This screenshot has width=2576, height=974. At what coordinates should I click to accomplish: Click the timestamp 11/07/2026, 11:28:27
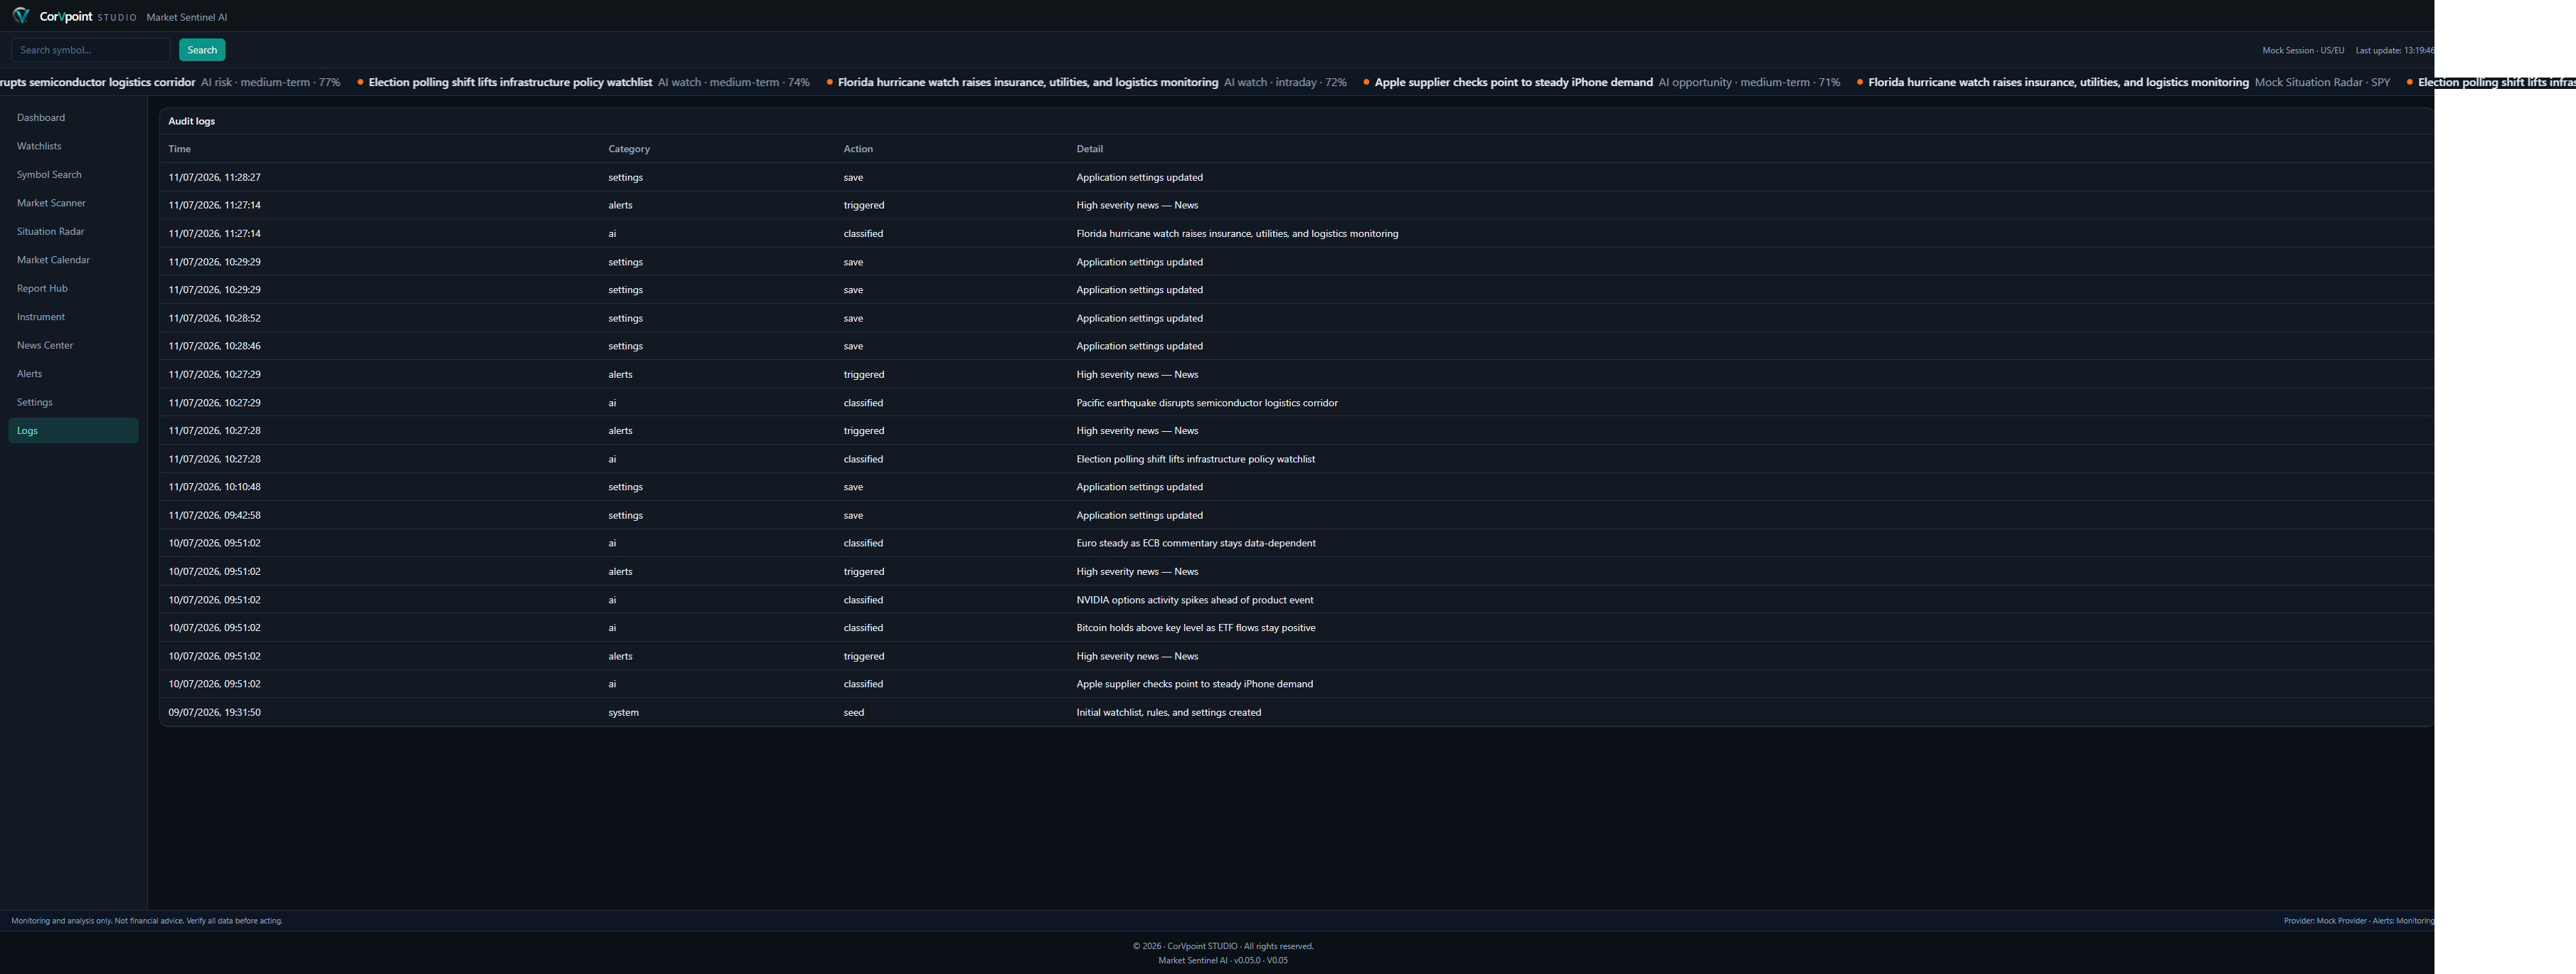tap(214, 178)
